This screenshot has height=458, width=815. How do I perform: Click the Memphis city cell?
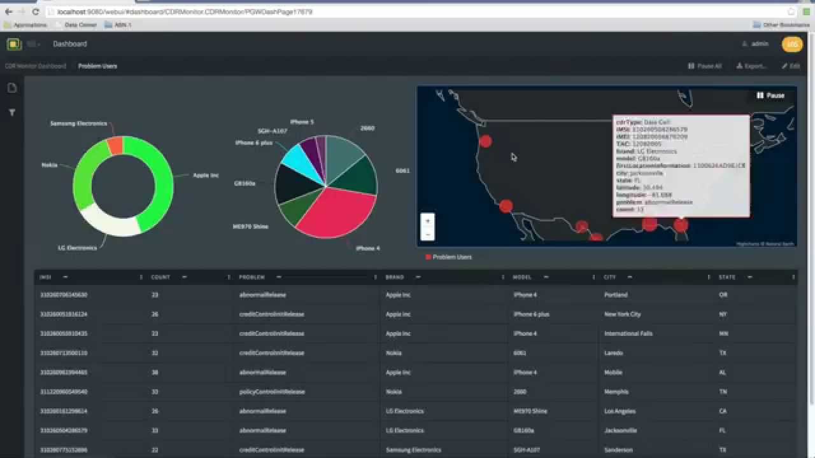pyautogui.click(x=616, y=392)
